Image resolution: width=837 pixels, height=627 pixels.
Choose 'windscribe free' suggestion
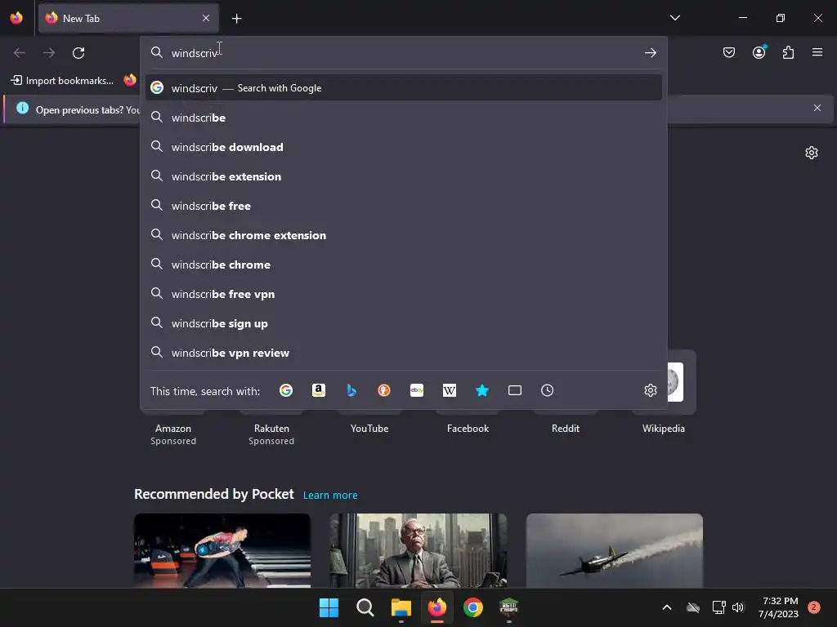click(x=404, y=206)
